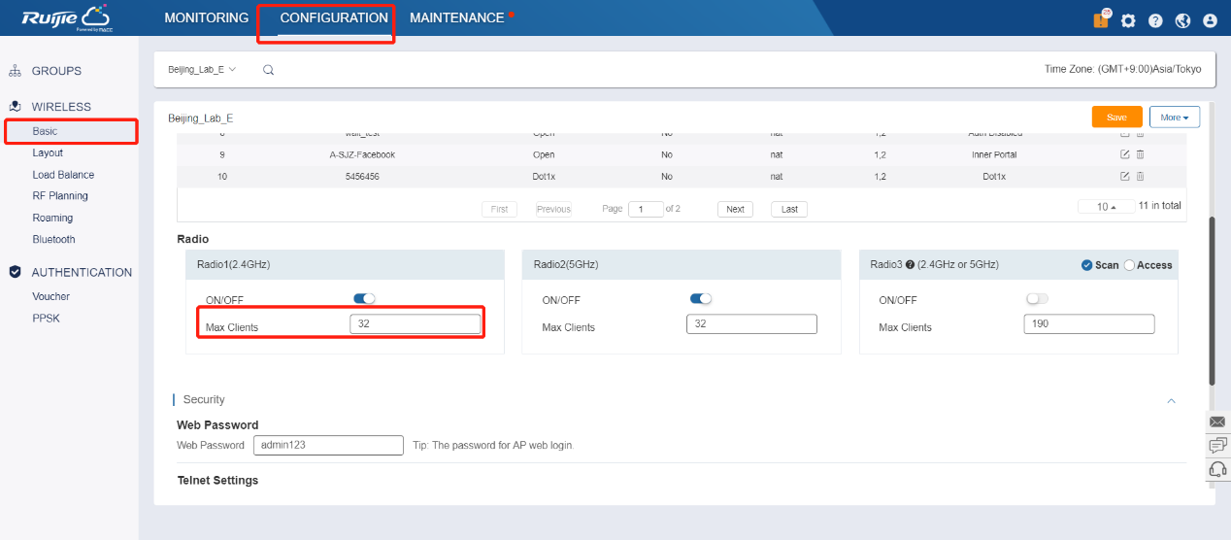Image resolution: width=1231 pixels, height=540 pixels.
Task: Open the CONFIGURATION tab
Action: pyautogui.click(x=334, y=17)
